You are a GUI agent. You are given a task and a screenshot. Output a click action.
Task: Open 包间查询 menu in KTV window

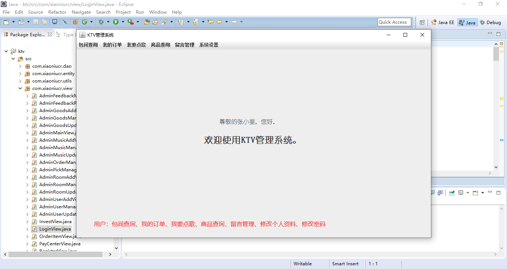tap(88, 45)
